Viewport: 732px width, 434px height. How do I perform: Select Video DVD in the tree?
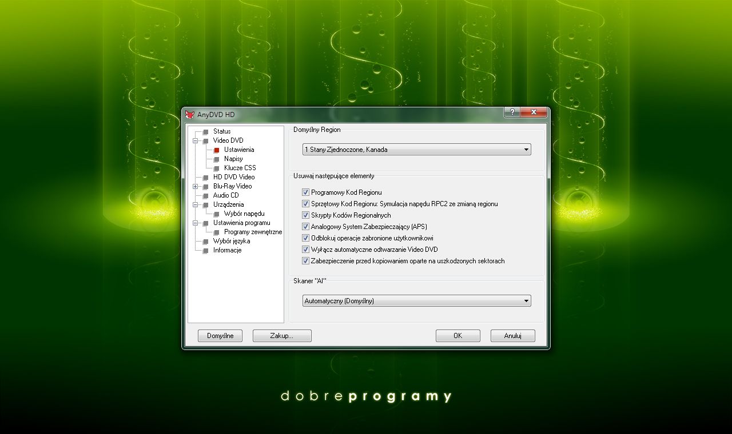click(228, 140)
